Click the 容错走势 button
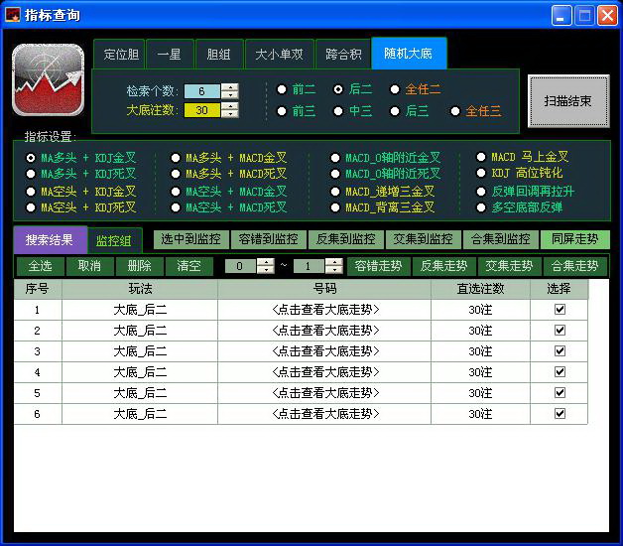 coord(379,266)
